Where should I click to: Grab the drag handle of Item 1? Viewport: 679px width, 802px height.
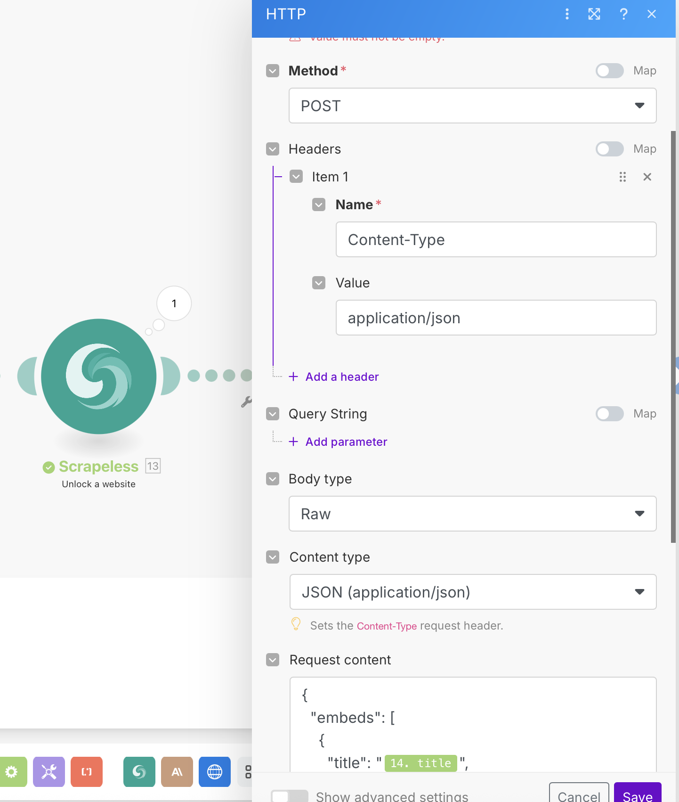click(622, 177)
